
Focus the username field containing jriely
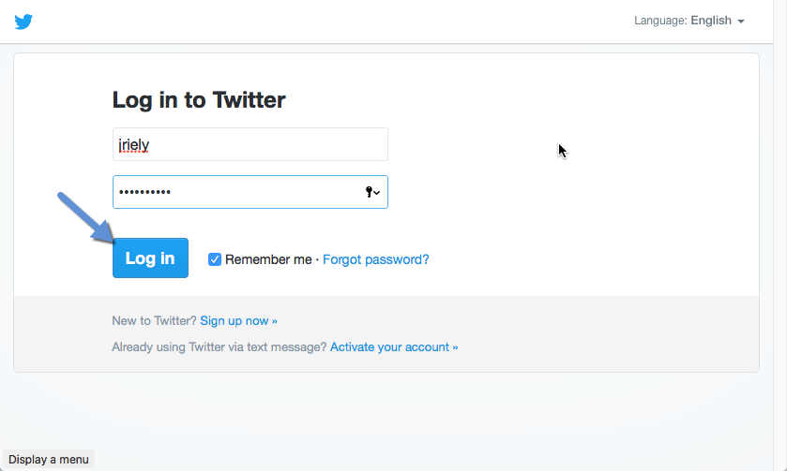point(250,144)
